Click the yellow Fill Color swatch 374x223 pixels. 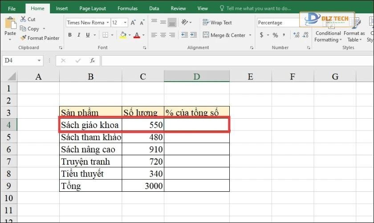[123, 35]
